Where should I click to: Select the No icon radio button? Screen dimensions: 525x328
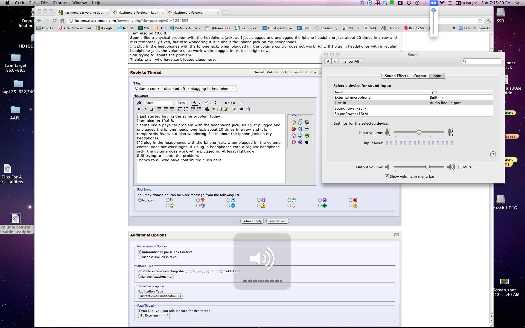(x=140, y=200)
